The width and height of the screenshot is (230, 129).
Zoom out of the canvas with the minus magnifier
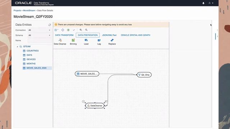[86, 30]
